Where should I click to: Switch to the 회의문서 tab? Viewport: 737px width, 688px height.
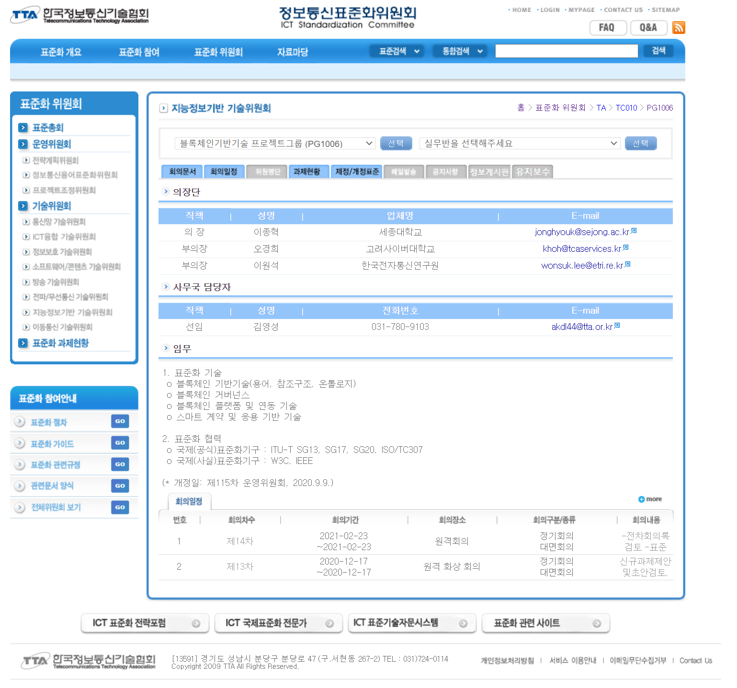point(182,171)
